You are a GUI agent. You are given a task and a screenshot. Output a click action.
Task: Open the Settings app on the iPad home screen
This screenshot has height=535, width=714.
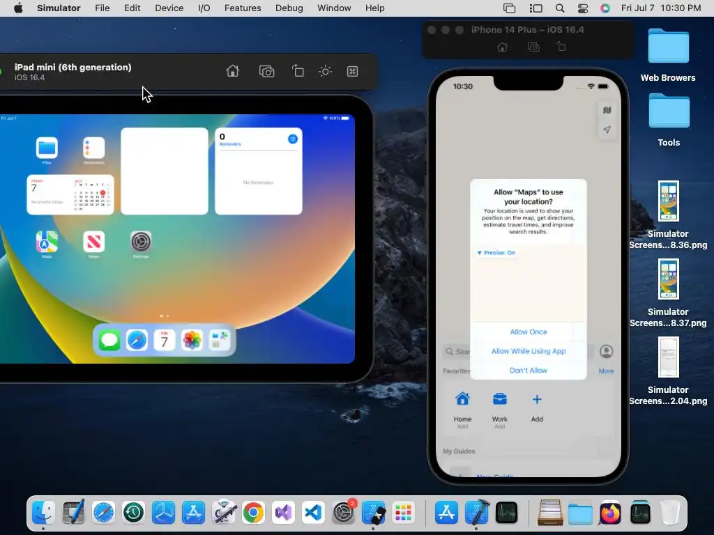tap(141, 242)
